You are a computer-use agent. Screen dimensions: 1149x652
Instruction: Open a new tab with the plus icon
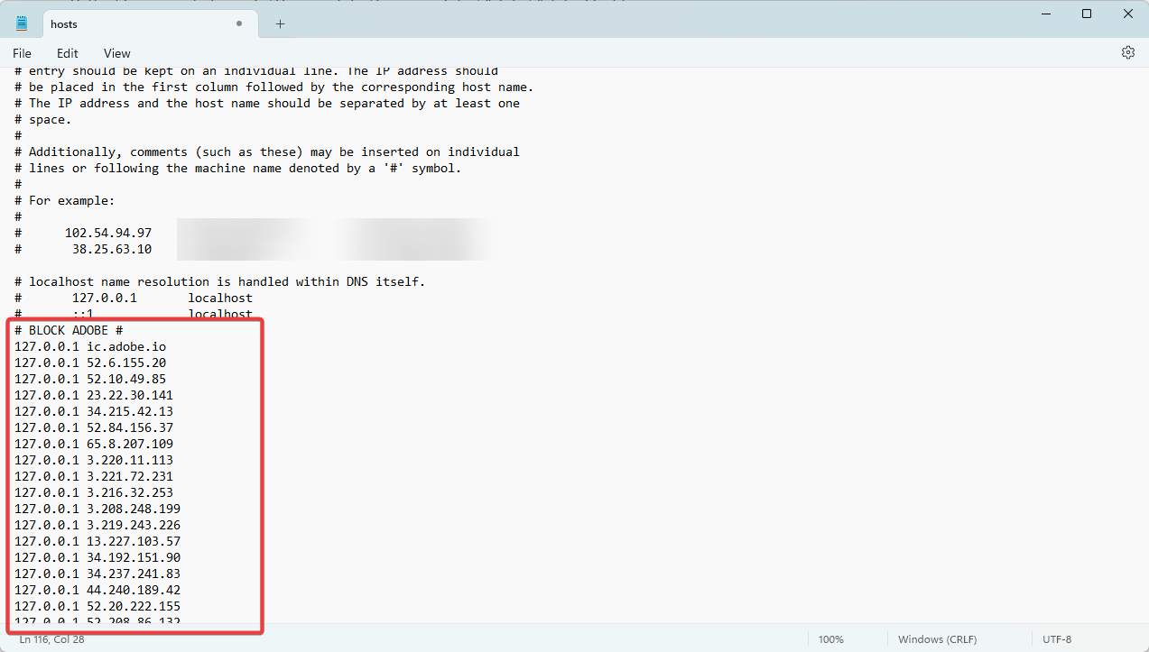[278, 23]
